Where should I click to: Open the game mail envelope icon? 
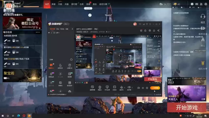tap(197, 4)
